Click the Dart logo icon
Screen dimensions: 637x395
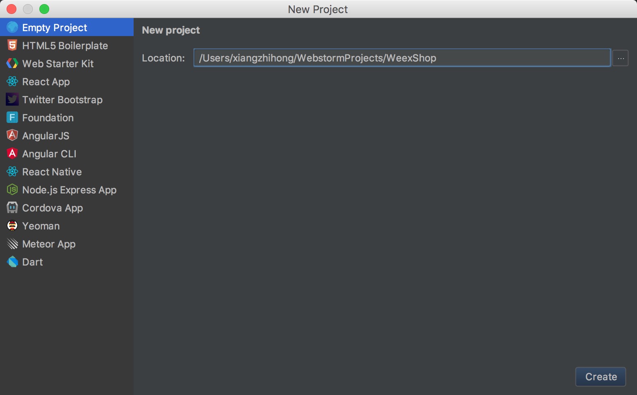[x=12, y=262]
